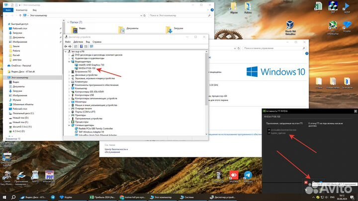
Task: Collapse Папки (7) group in Explorer
Action: click(68, 22)
